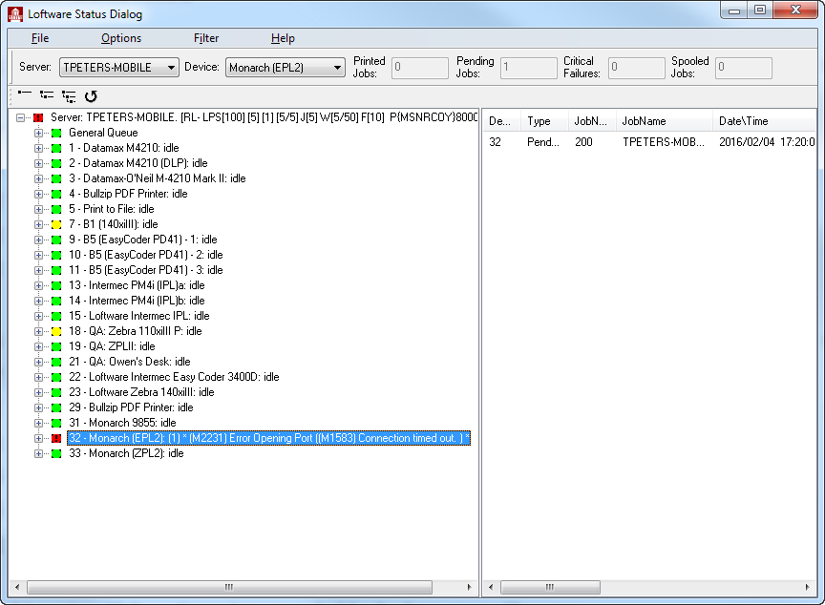This screenshot has height=605, width=825.
Task: Open the Help menu
Action: click(x=283, y=38)
